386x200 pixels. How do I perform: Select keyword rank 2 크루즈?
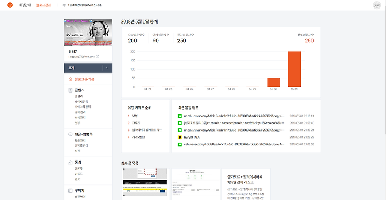(136, 123)
